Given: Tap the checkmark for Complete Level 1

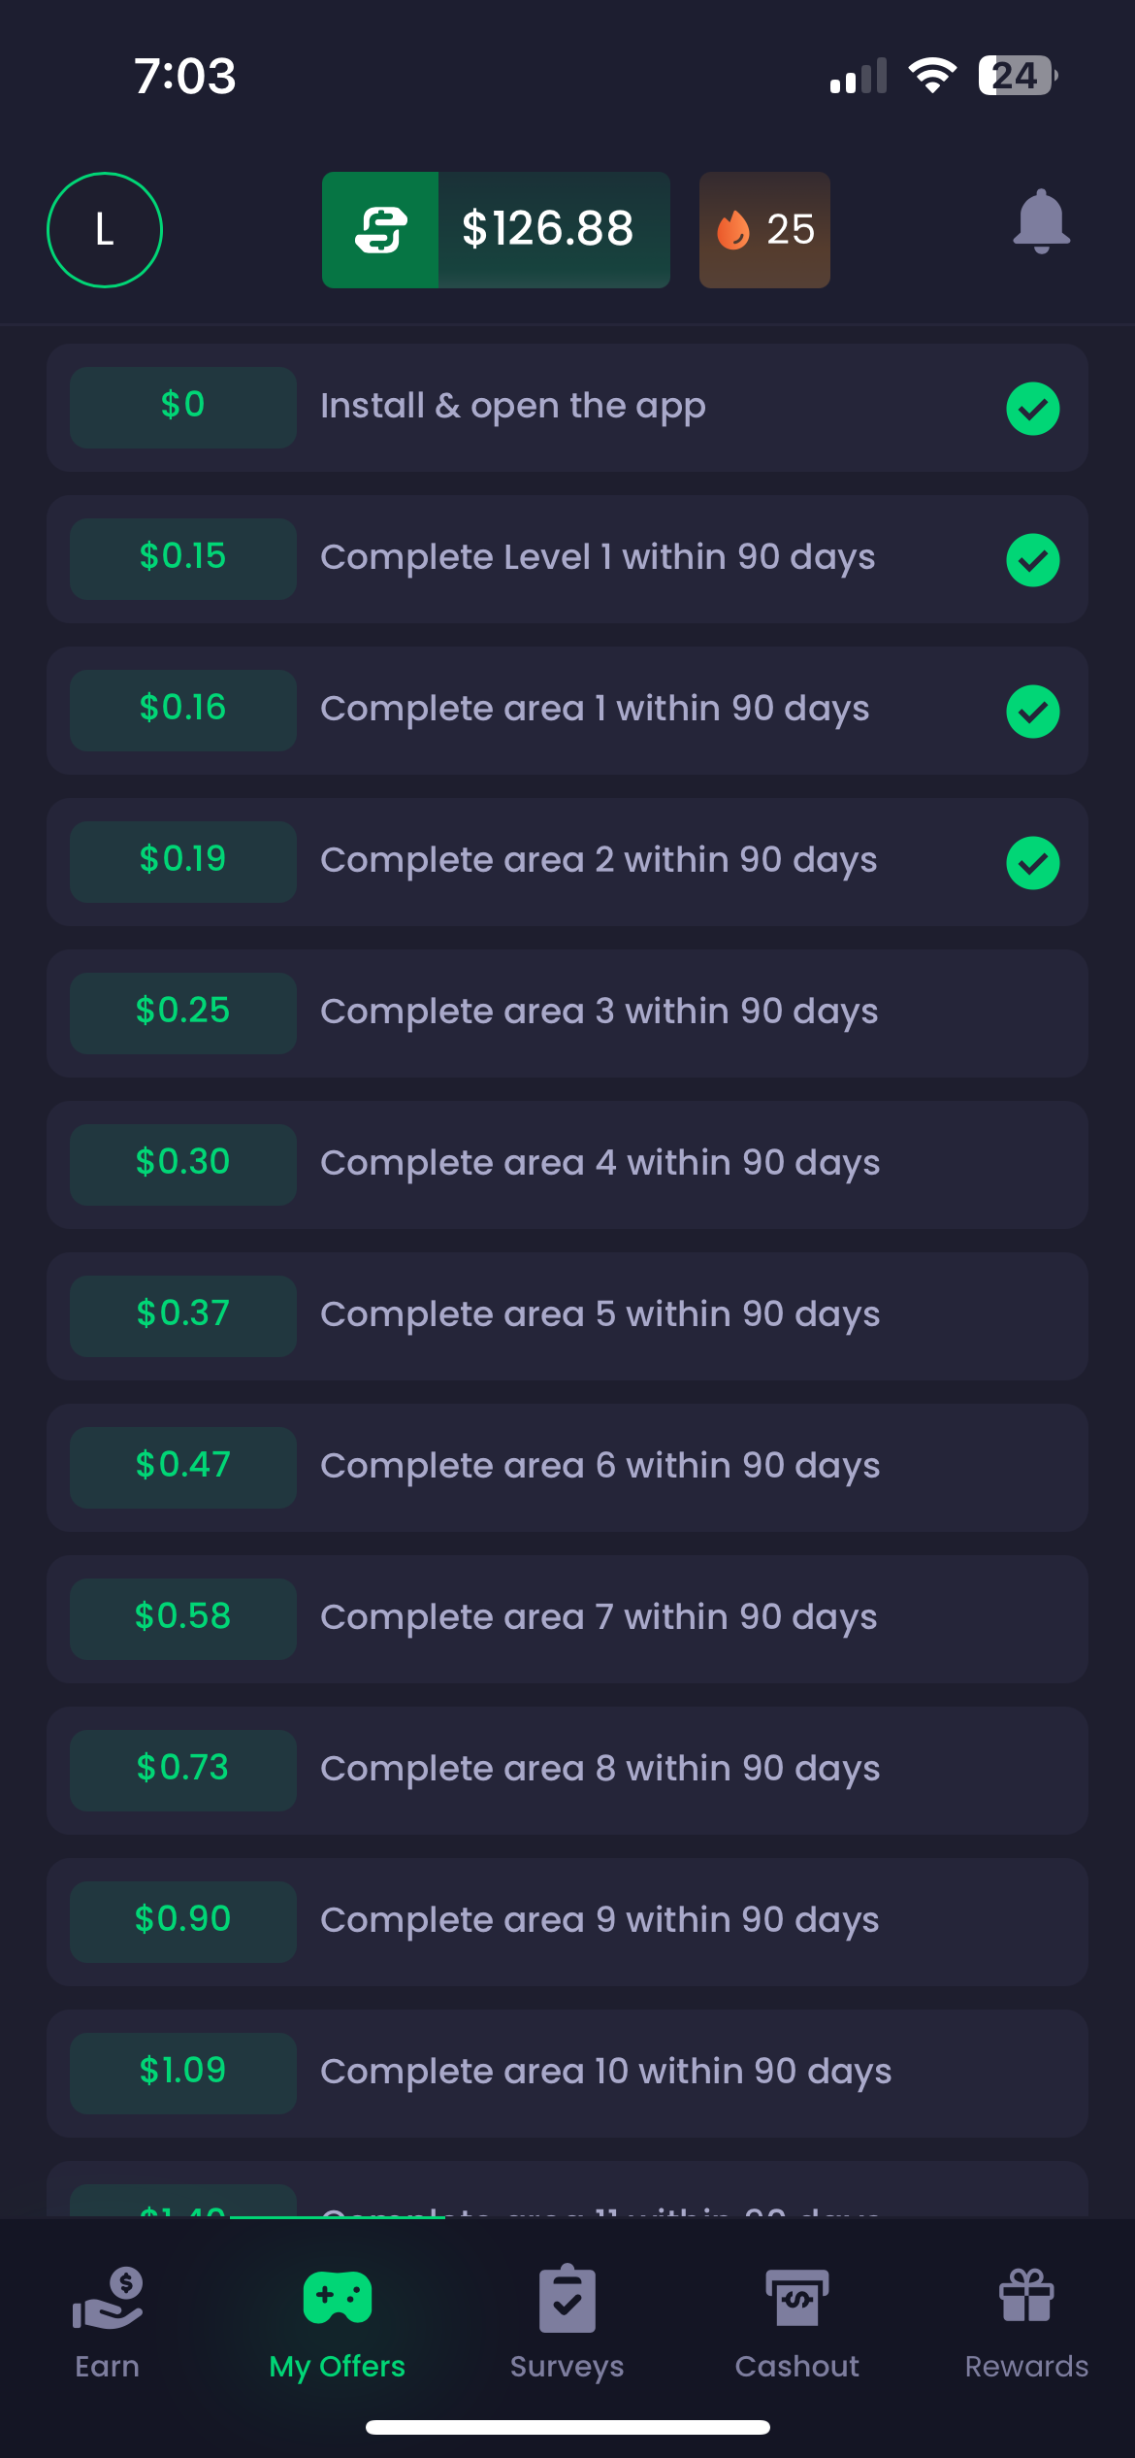Looking at the screenshot, I should point(1033,560).
